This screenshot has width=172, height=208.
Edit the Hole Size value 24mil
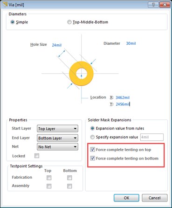tap(57, 45)
